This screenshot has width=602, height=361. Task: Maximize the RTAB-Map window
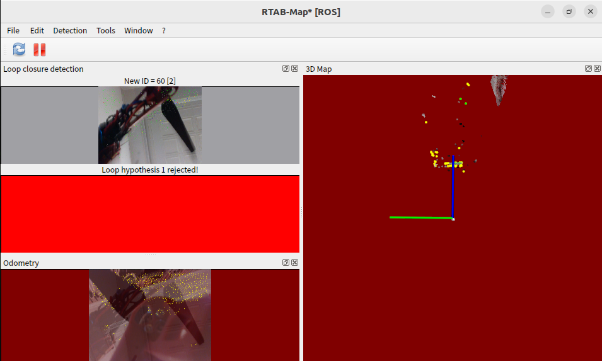569,12
